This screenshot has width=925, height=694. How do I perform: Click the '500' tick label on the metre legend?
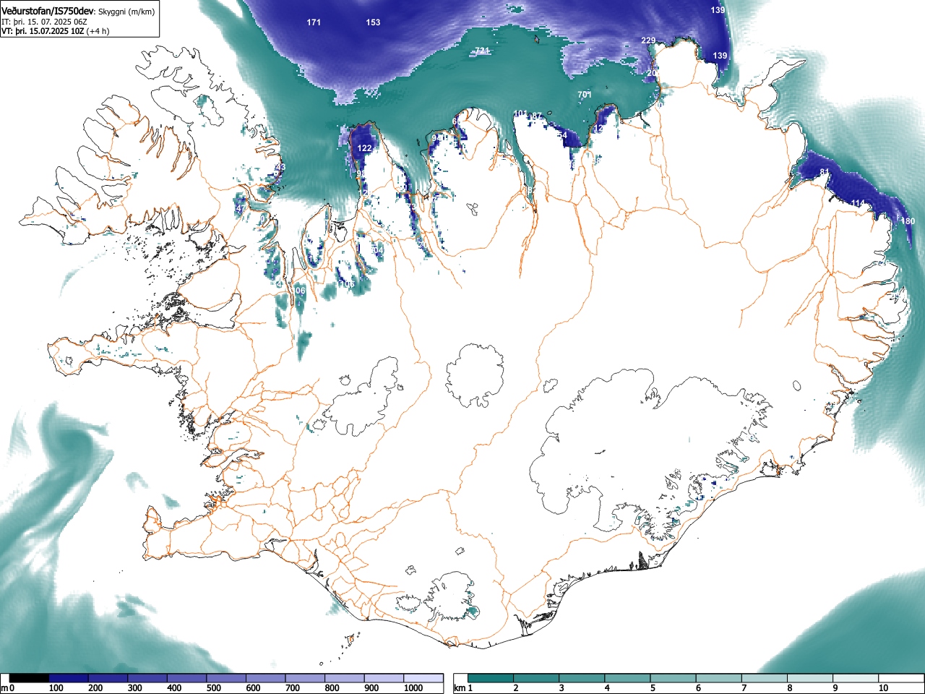[x=214, y=688]
